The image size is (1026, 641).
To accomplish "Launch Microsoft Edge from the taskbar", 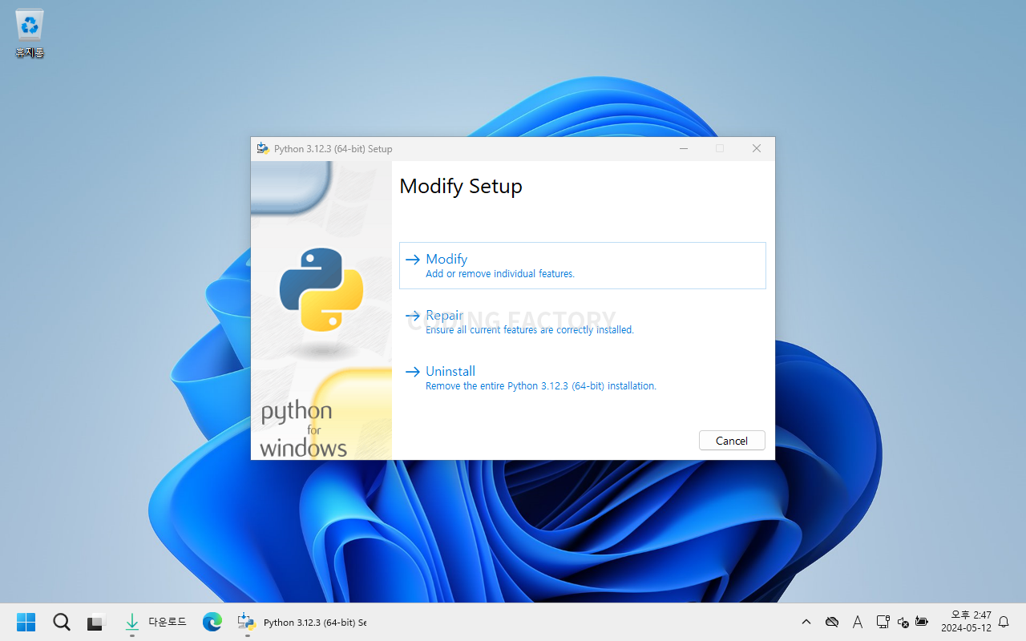I will pyautogui.click(x=212, y=622).
